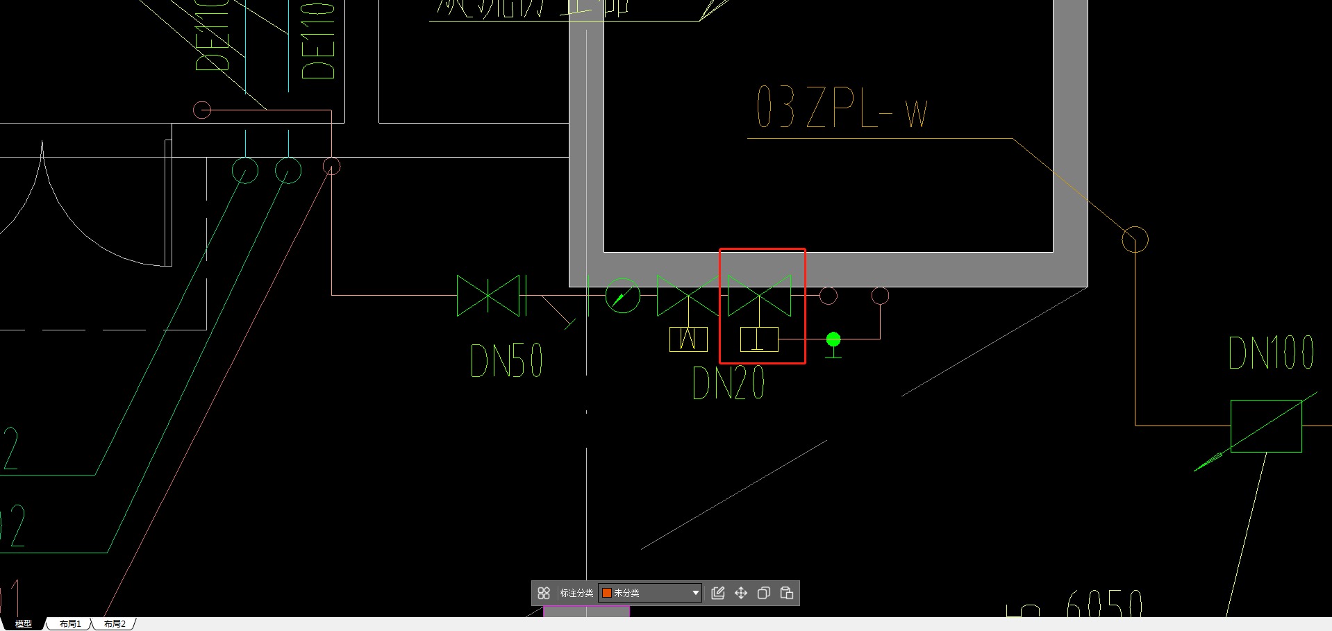This screenshot has height=631, width=1332.
Task: Select the green square with diagonal line
Action: [x=1266, y=426]
